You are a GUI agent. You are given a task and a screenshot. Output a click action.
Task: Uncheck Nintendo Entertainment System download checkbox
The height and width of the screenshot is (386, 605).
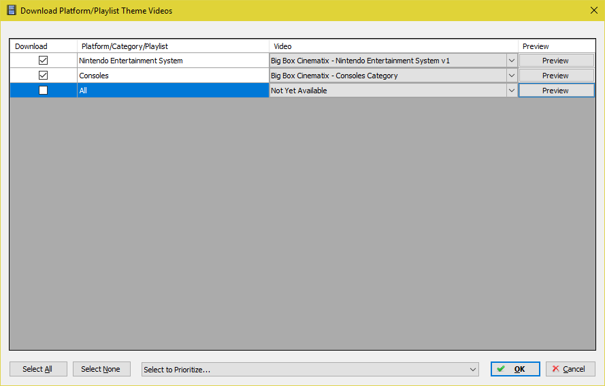pos(44,61)
